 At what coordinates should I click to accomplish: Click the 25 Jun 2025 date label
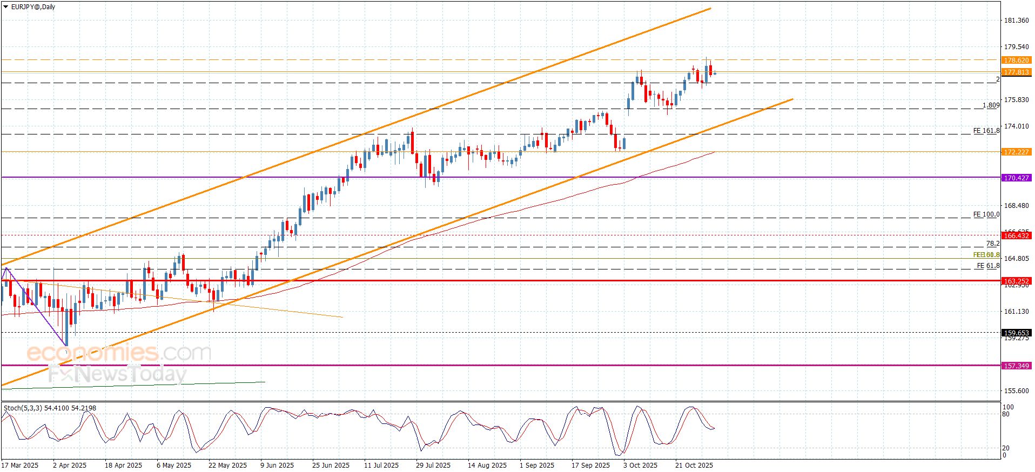pyautogui.click(x=331, y=466)
